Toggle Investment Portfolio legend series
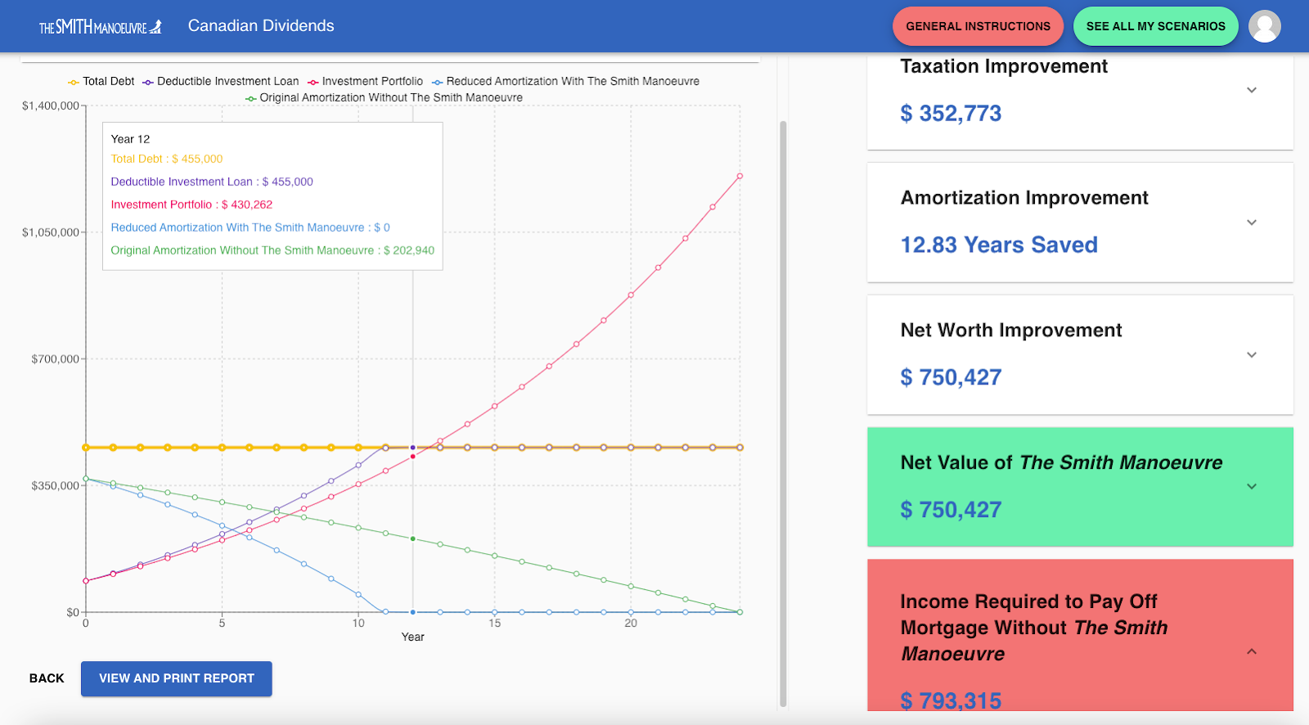Screen dimensions: 1309x725 coord(365,81)
